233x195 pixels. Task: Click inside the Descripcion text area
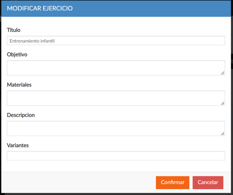[x=116, y=128]
